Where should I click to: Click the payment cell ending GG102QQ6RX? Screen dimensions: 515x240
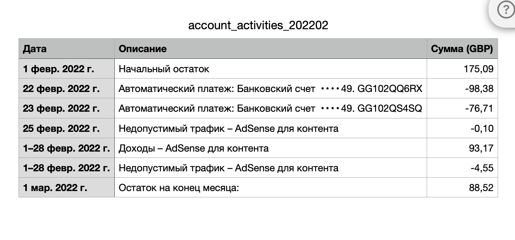click(x=271, y=88)
